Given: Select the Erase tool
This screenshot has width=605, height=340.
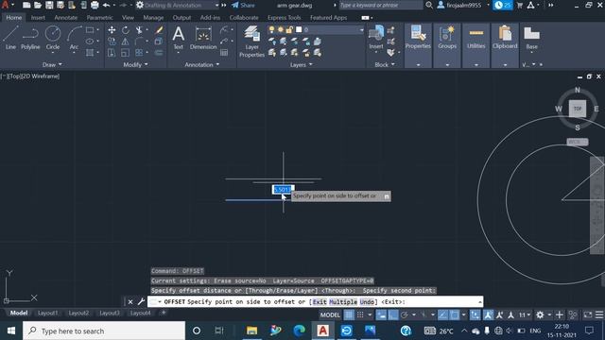Looking at the screenshot, I should pos(159,30).
